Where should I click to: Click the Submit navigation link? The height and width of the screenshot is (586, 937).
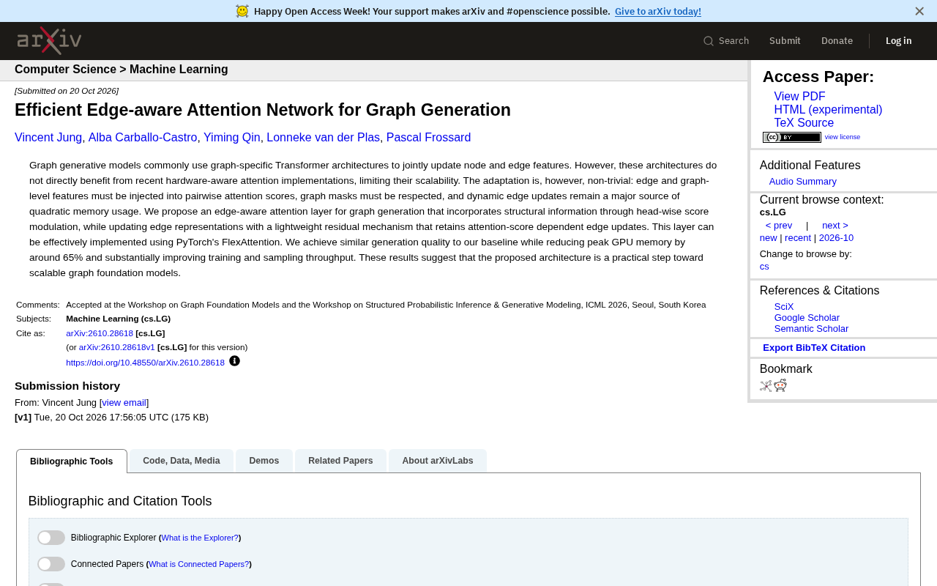click(785, 41)
